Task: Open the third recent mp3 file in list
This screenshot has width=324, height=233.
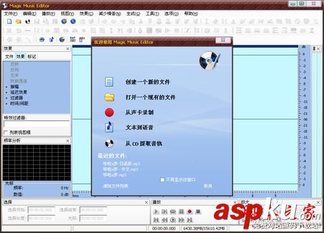Action: coord(115,175)
